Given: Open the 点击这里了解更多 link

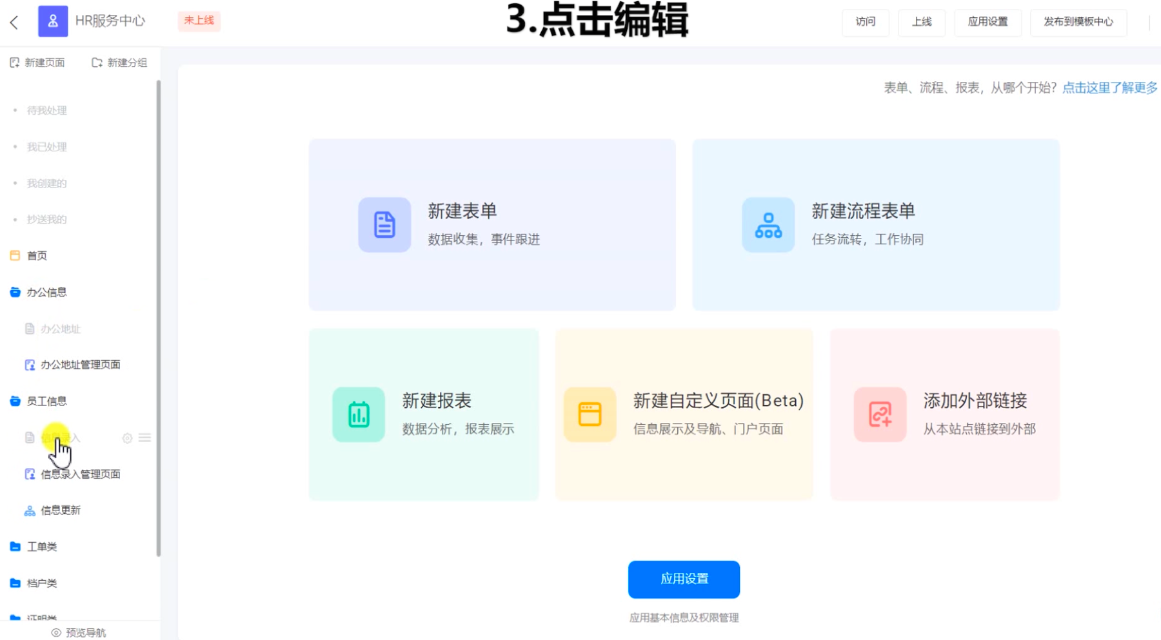Looking at the screenshot, I should click(1110, 88).
